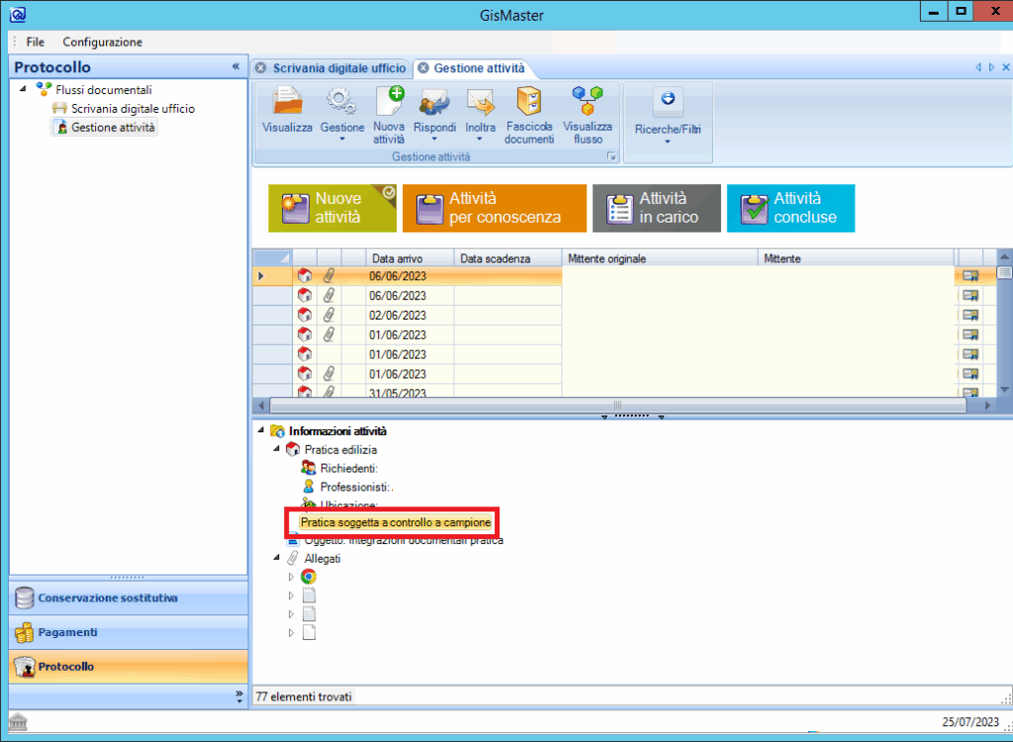Viewport: 1013px width, 742px height.
Task: Open the Conservazione sostitutiva section
Action: pyautogui.click(x=109, y=598)
